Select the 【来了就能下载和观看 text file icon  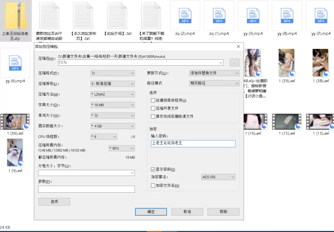point(151,16)
